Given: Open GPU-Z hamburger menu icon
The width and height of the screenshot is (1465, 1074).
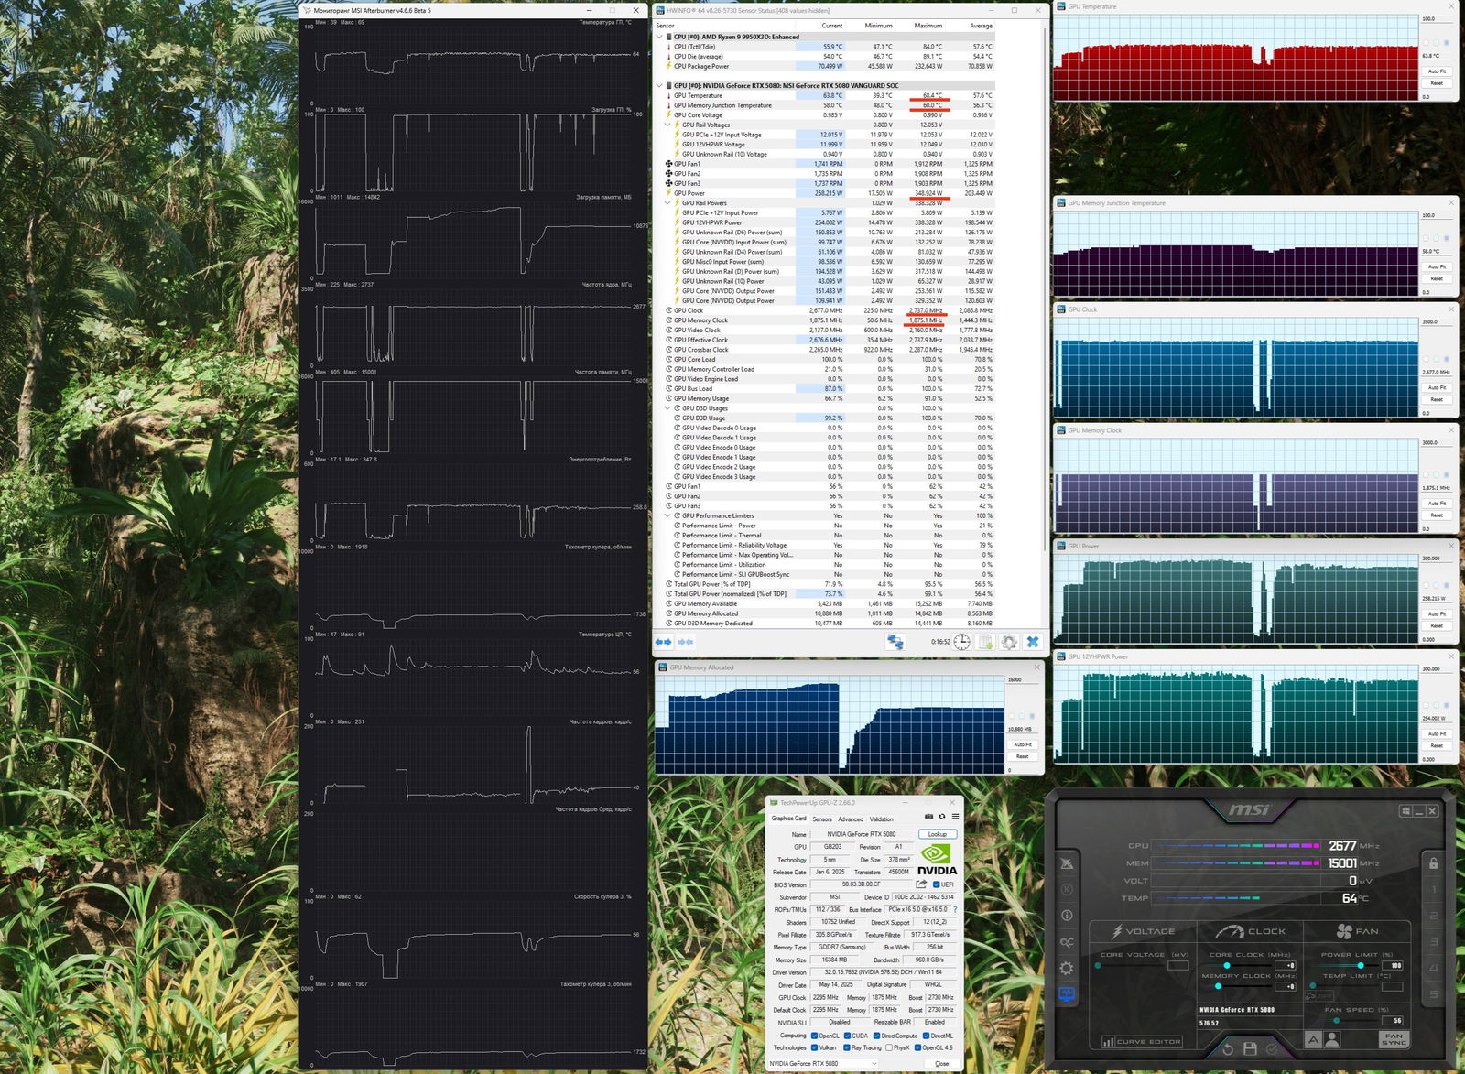Looking at the screenshot, I should pyautogui.click(x=955, y=817).
